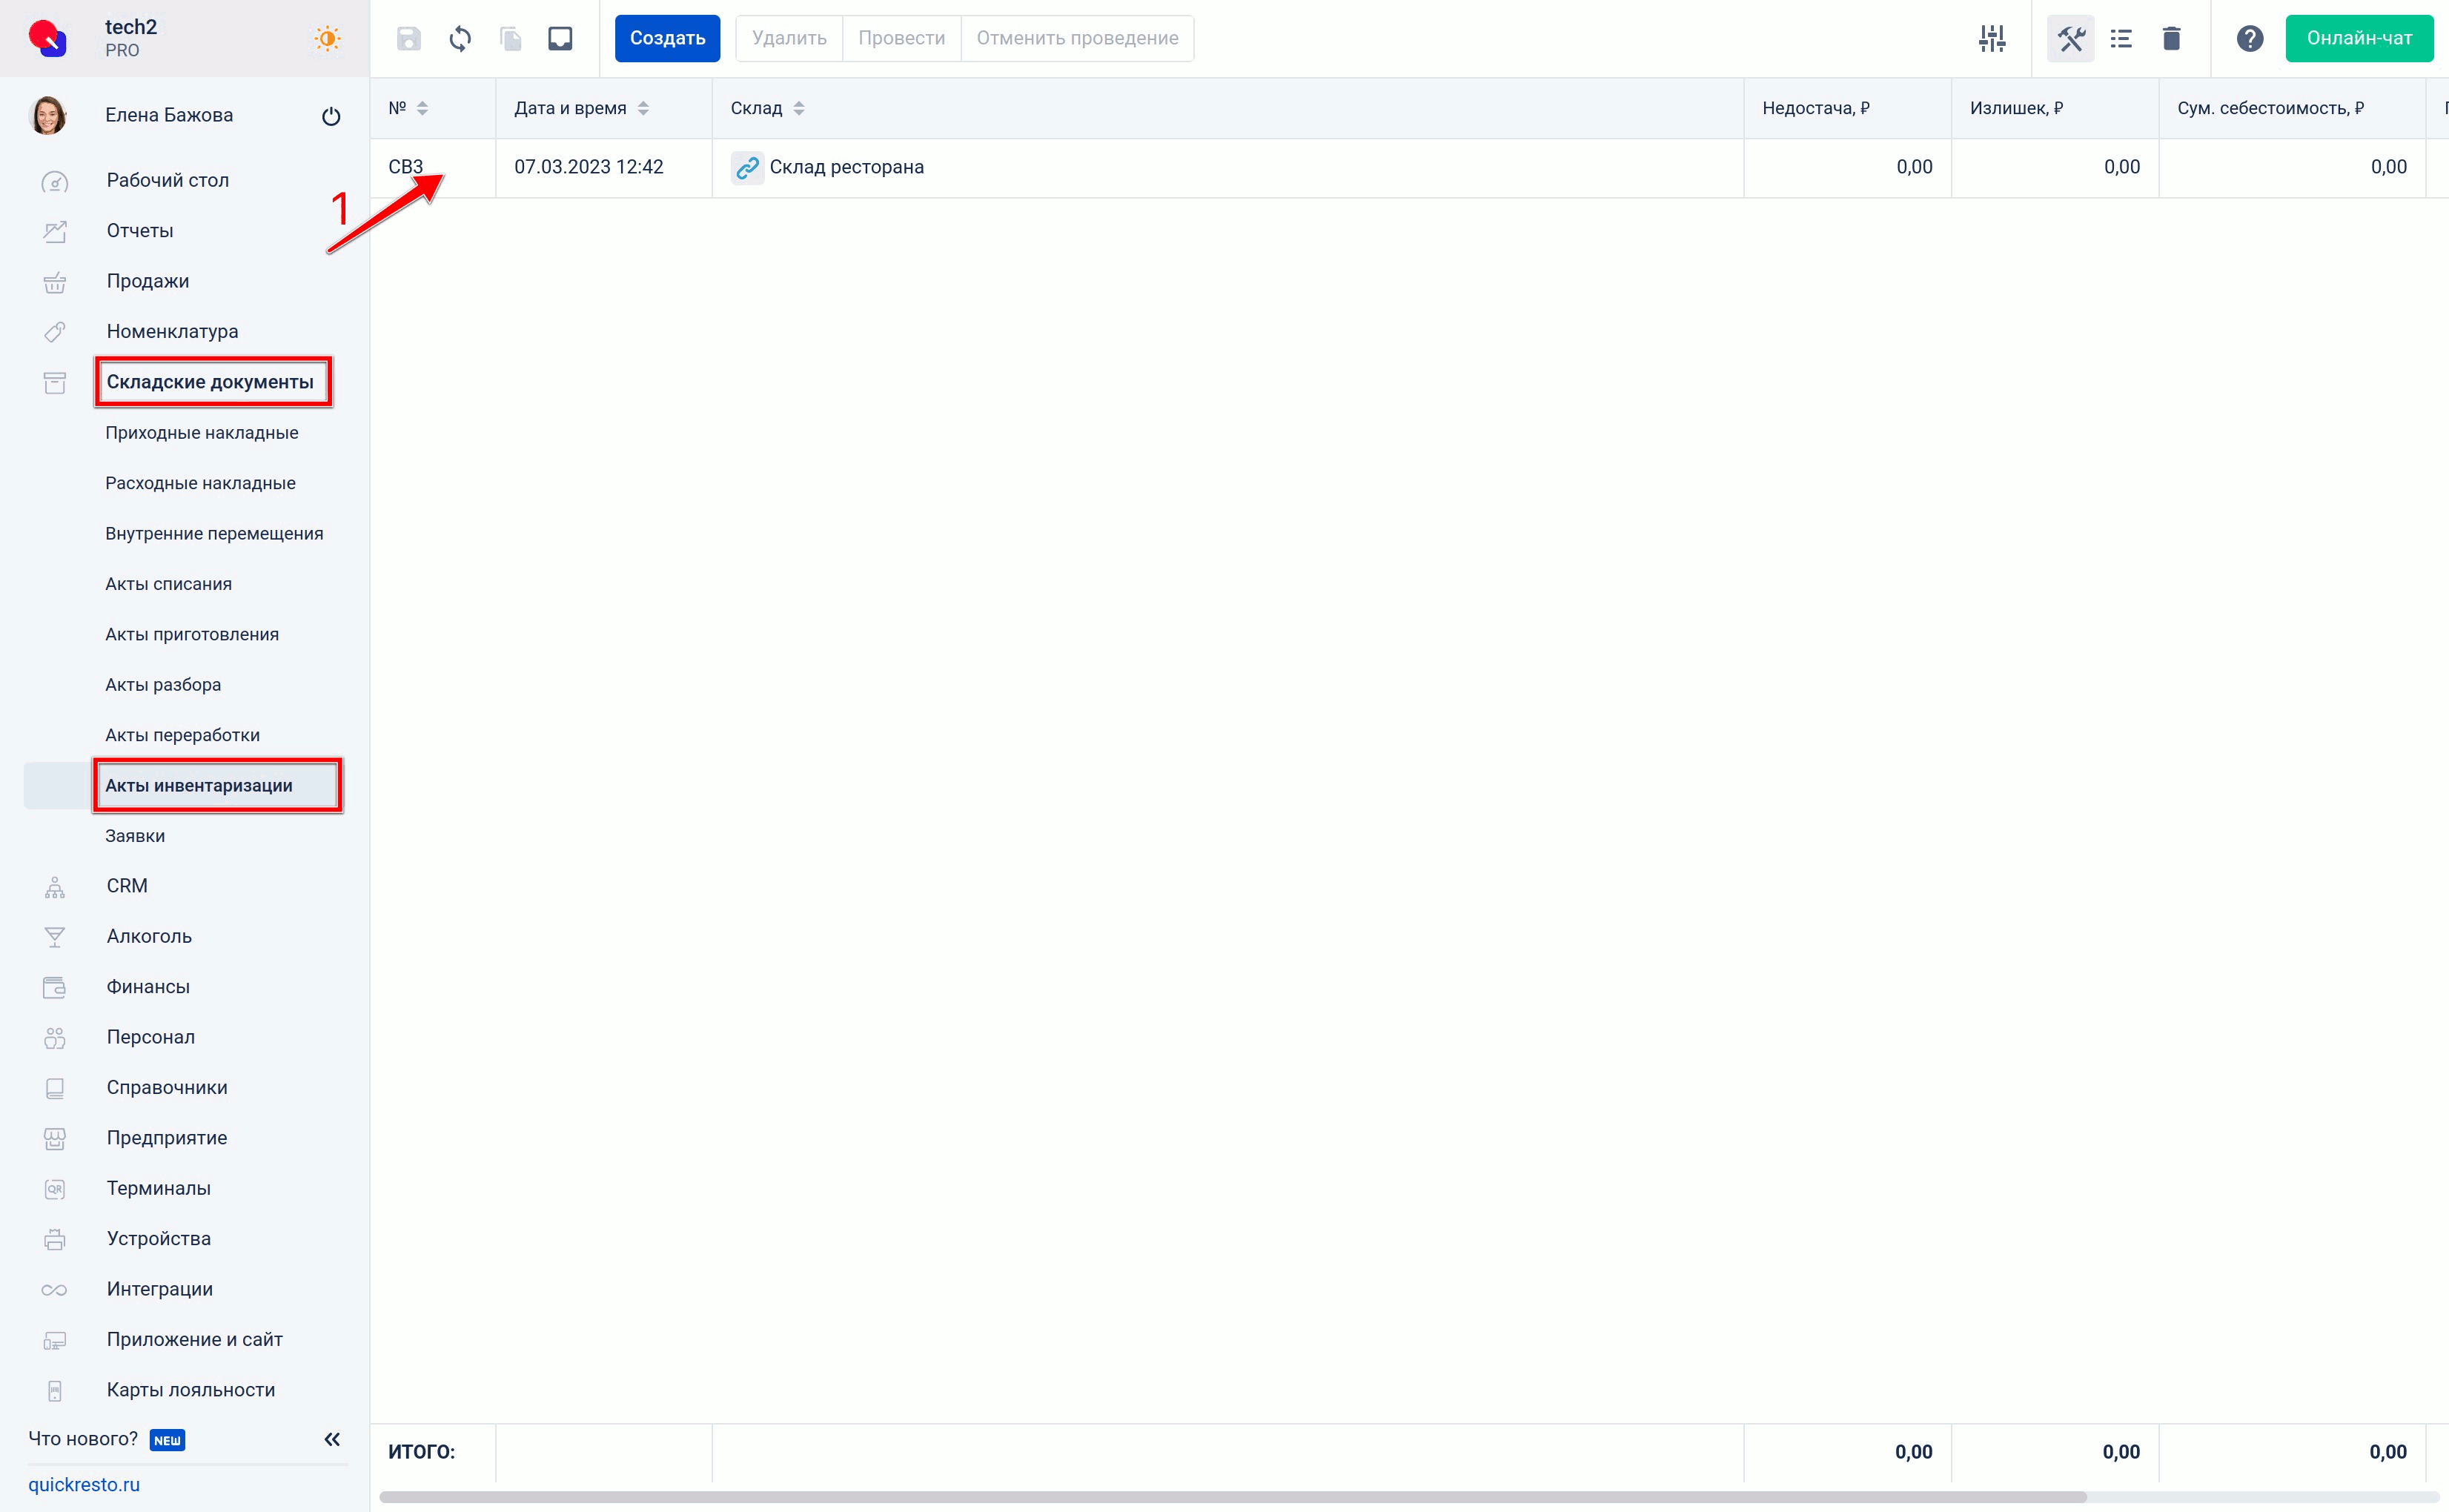Click the Удалить button

tap(789, 38)
